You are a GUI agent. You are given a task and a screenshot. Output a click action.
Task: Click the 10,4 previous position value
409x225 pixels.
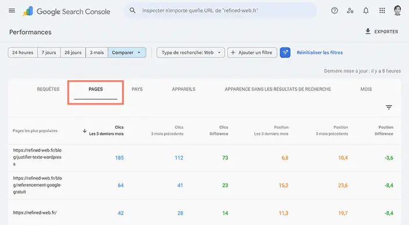[x=343, y=158]
